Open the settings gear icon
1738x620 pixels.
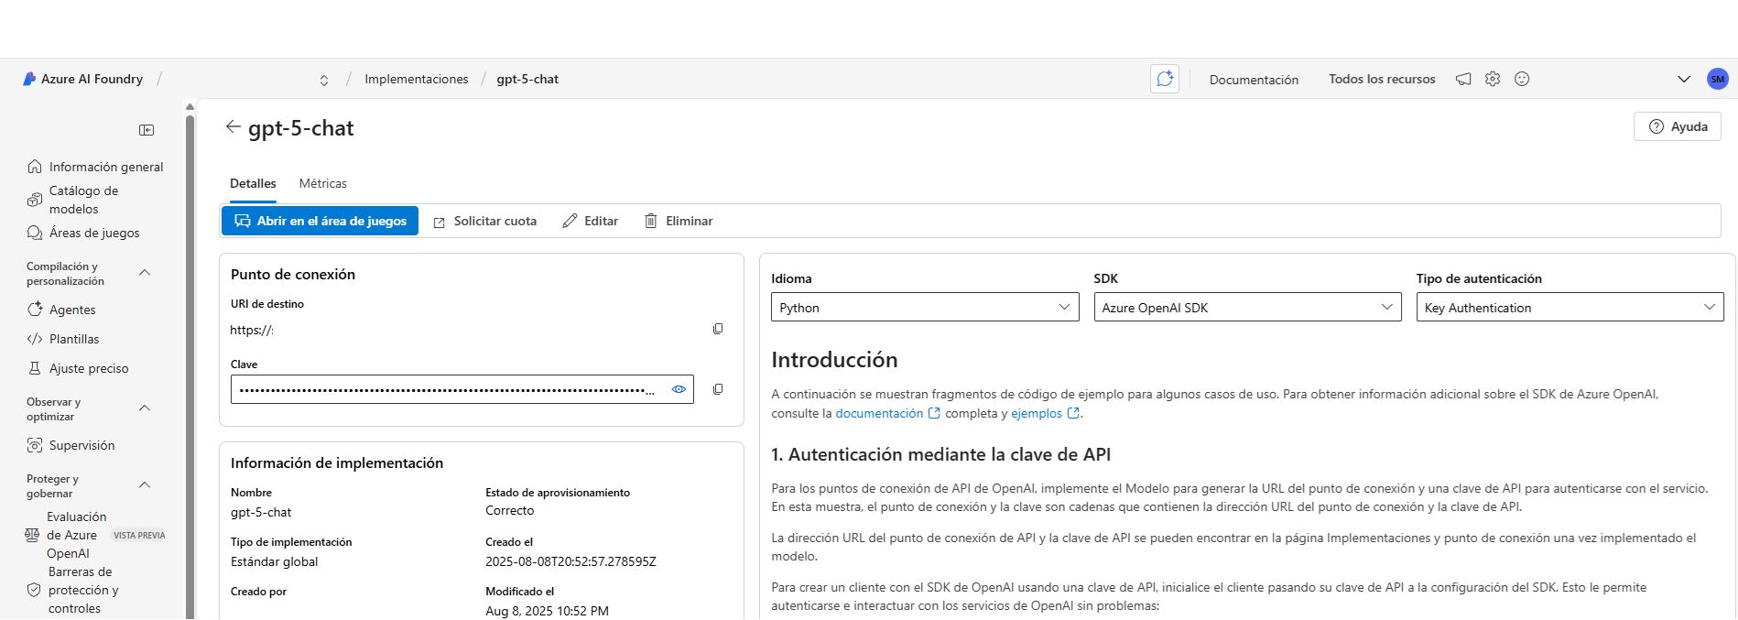coord(1493,79)
